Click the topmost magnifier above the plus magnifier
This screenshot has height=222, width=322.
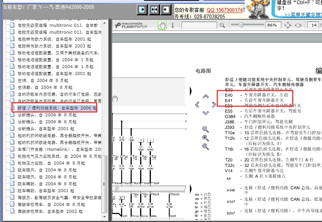[x=206, y=129]
